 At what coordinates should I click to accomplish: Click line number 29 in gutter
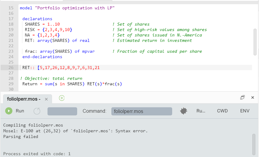[x=11, y=84]
